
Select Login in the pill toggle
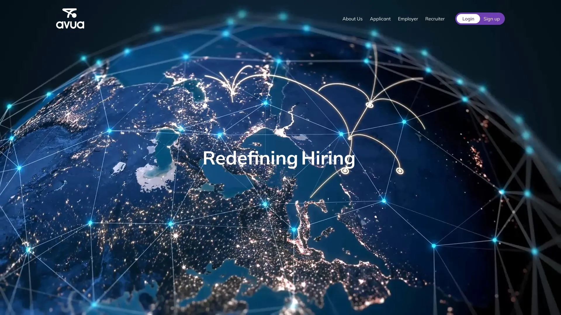(x=468, y=19)
